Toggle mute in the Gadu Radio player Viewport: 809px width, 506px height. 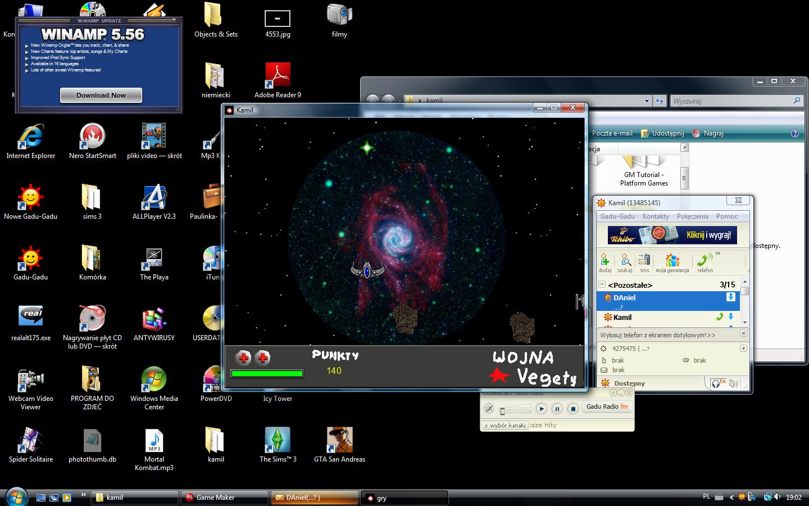(x=489, y=409)
